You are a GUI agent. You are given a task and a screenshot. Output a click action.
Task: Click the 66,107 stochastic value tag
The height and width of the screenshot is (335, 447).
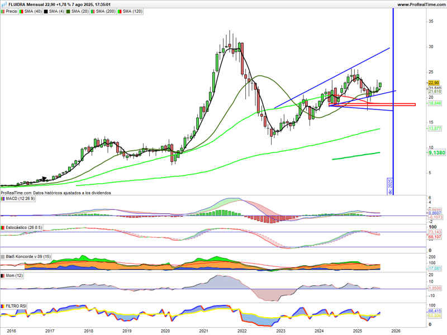(435, 237)
